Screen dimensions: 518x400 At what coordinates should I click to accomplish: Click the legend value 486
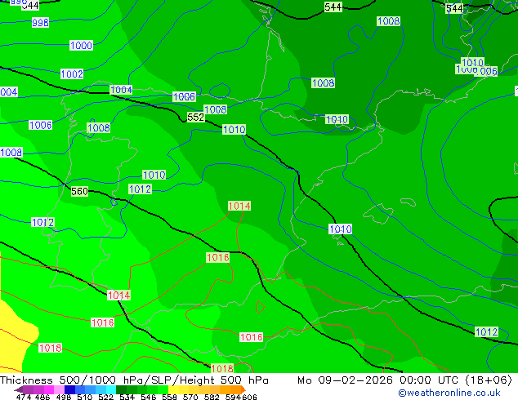42,397
